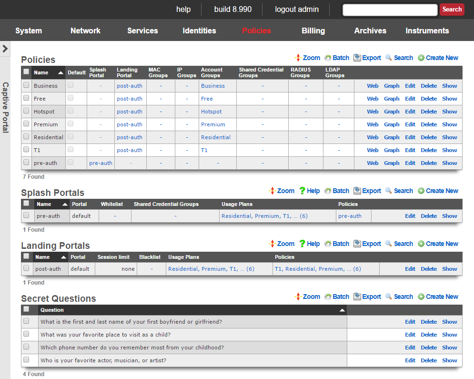Sort Policies by Name column arrow

click(x=61, y=73)
